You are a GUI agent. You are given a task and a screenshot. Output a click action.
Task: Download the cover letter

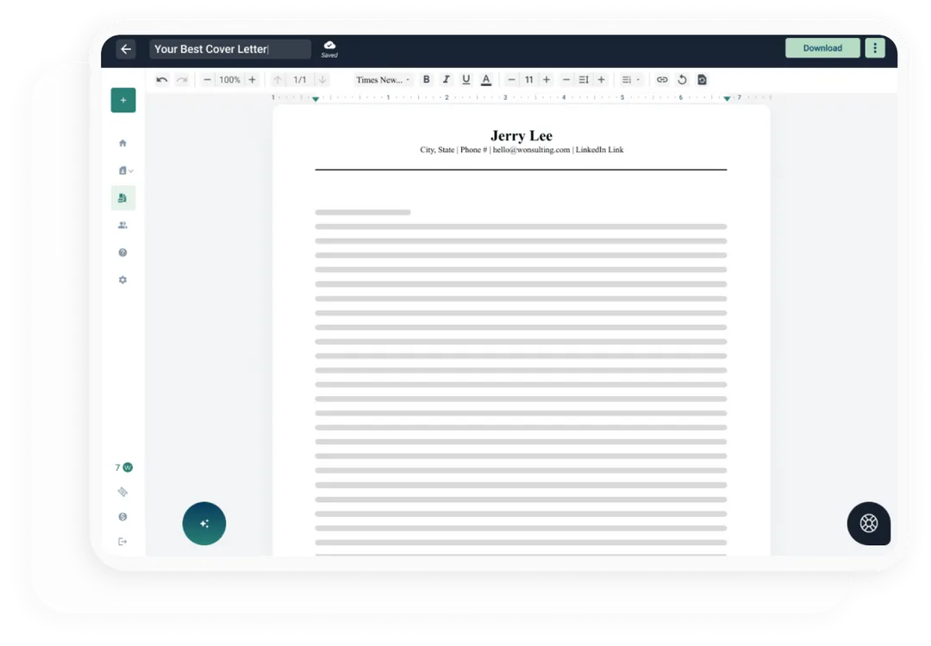[822, 48]
